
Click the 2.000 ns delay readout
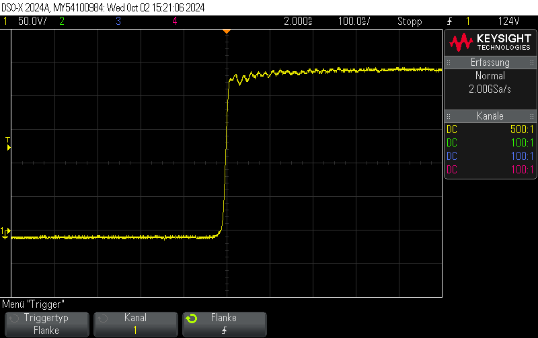click(298, 22)
